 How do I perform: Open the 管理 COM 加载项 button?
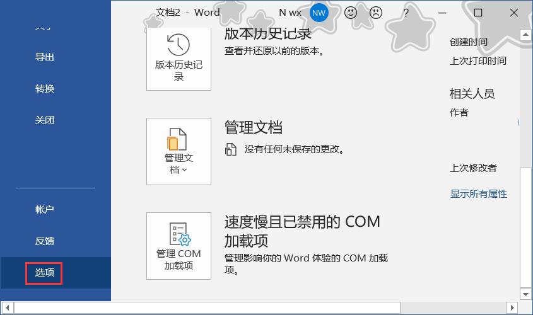click(x=179, y=246)
